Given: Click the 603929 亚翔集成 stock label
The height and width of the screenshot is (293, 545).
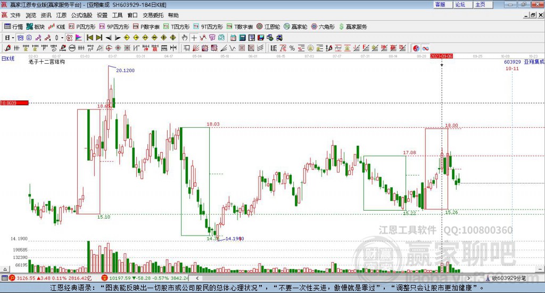Looking at the screenshot, I should tap(524, 62).
